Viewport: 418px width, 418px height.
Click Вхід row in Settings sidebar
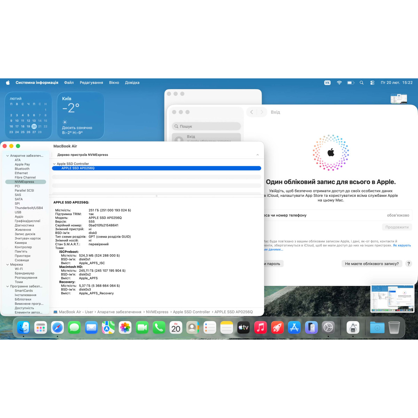point(206,137)
